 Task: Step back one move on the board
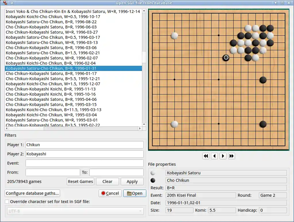[x=214, y=156]
